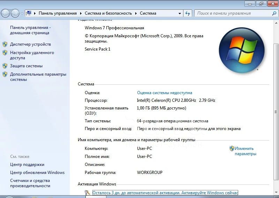Click the Процессор: label
Viewport: 279px width, 198px height.
pos(96,100)
